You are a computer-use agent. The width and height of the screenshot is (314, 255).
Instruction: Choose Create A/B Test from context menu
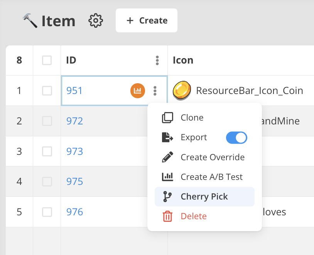tap(211, 177)
